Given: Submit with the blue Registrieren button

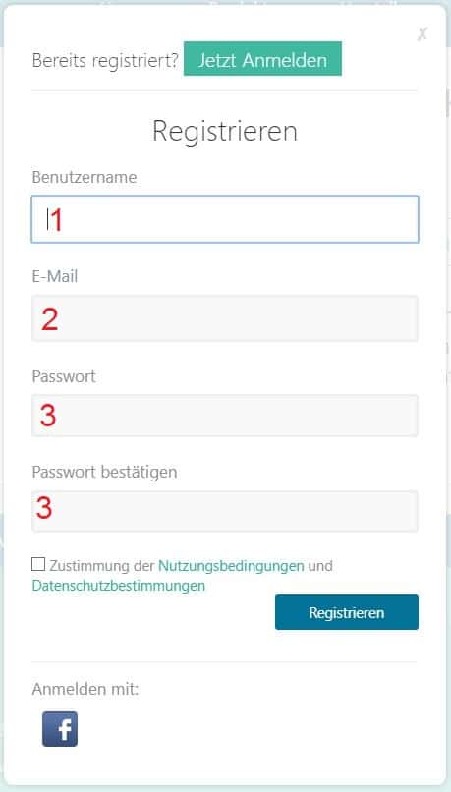Looking at the screenshot, I should (347, 612).
